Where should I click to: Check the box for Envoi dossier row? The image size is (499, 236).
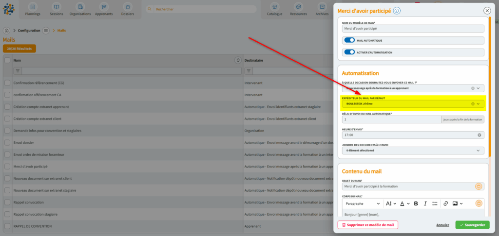point(7,143)
